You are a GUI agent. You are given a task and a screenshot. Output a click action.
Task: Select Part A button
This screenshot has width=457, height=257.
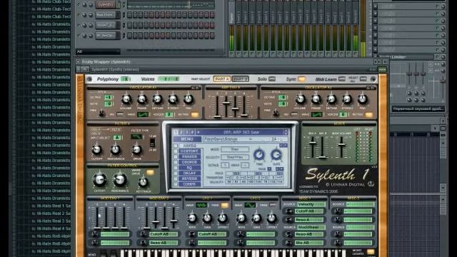click(x=222, y=79)
